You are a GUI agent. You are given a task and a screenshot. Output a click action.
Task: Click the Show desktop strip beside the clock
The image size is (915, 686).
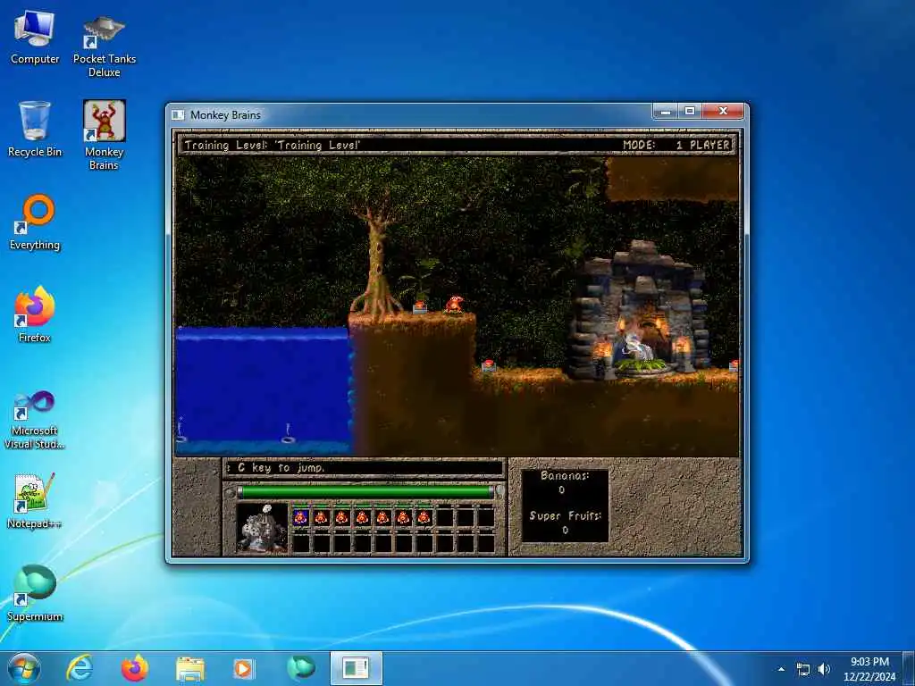tap(909, 668)
